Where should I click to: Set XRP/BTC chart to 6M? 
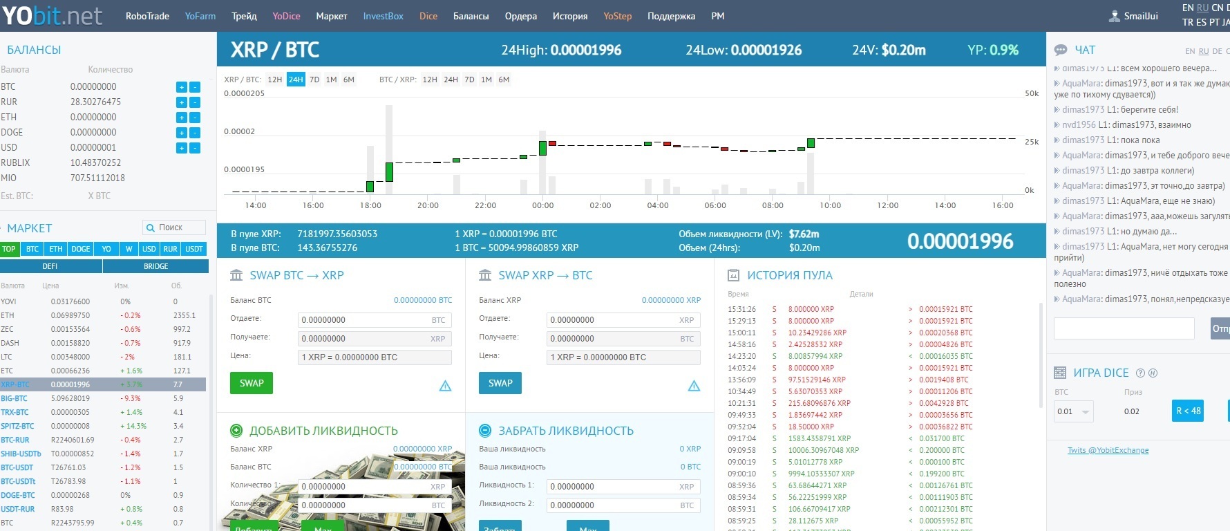(349, 80)
